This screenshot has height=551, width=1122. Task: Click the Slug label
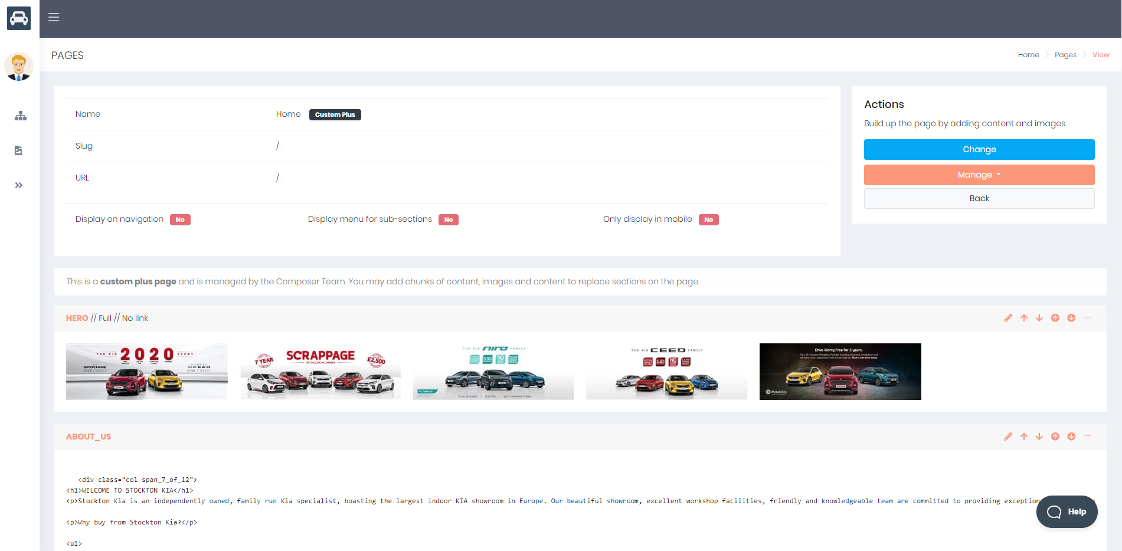click(84, 146)
